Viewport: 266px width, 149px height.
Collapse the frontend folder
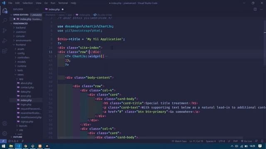(x=21, y=45)
